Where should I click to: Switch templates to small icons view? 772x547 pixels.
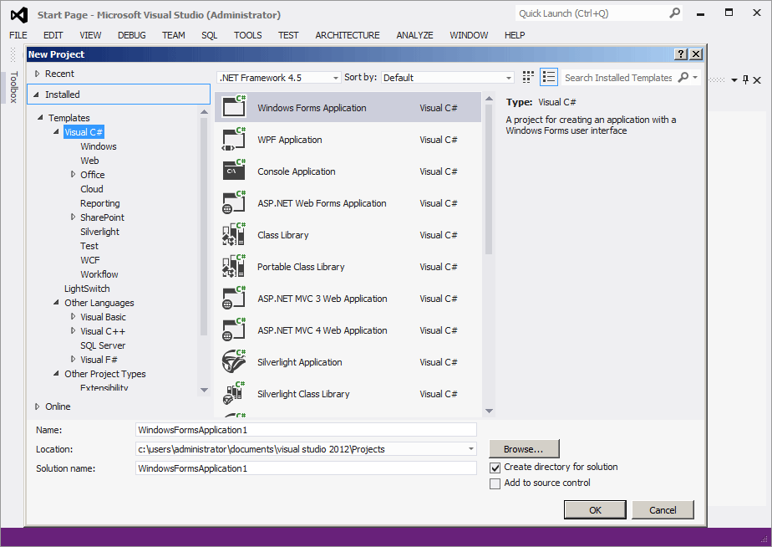click(528, 77)
